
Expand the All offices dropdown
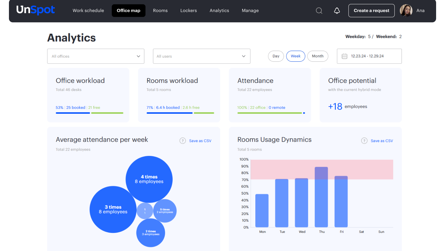[x=96, y=56]
